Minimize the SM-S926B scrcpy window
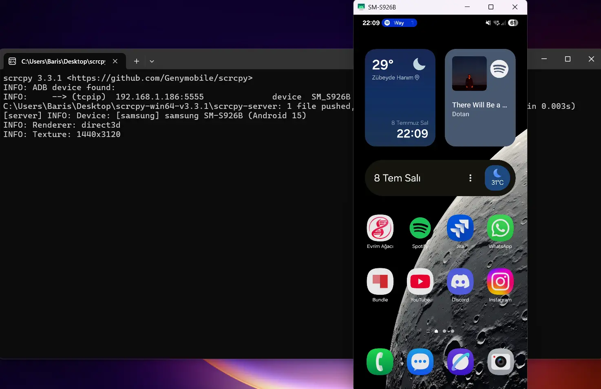 pos(467,7)
